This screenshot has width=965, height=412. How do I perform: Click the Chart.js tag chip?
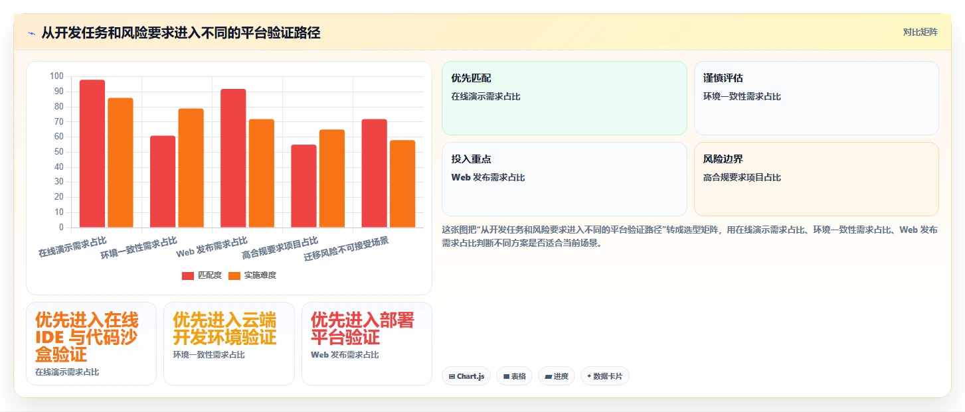pos(466,376)
